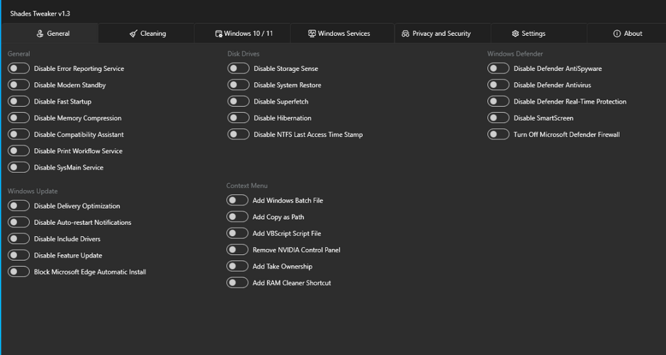
Task: Toggle Remove NVIDIA Control Panel
Action: coord(237,250)
